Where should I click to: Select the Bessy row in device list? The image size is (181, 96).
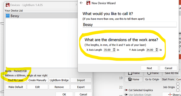click(41, 16)
